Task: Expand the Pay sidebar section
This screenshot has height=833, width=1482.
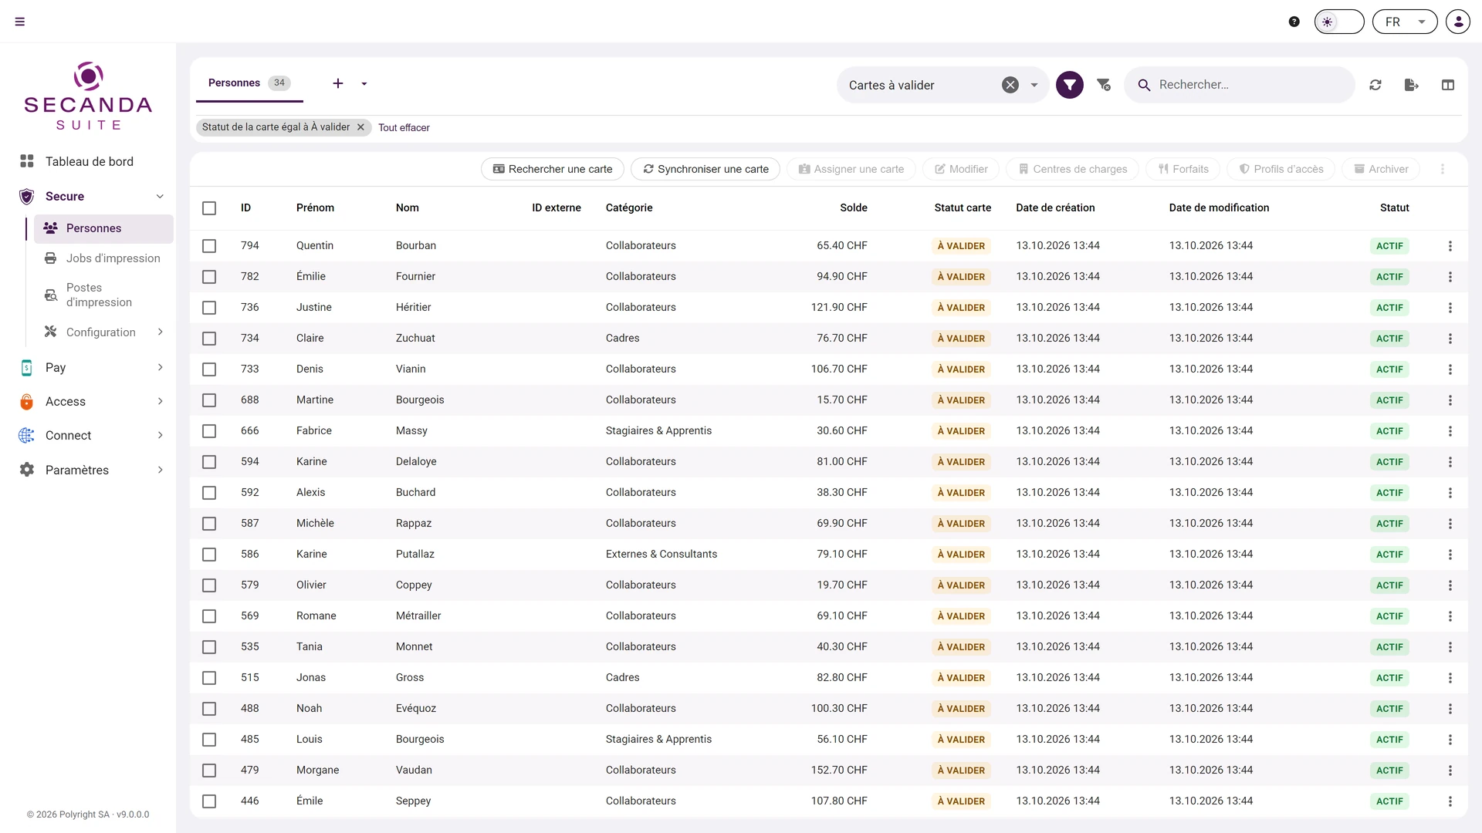Action: 91,368
